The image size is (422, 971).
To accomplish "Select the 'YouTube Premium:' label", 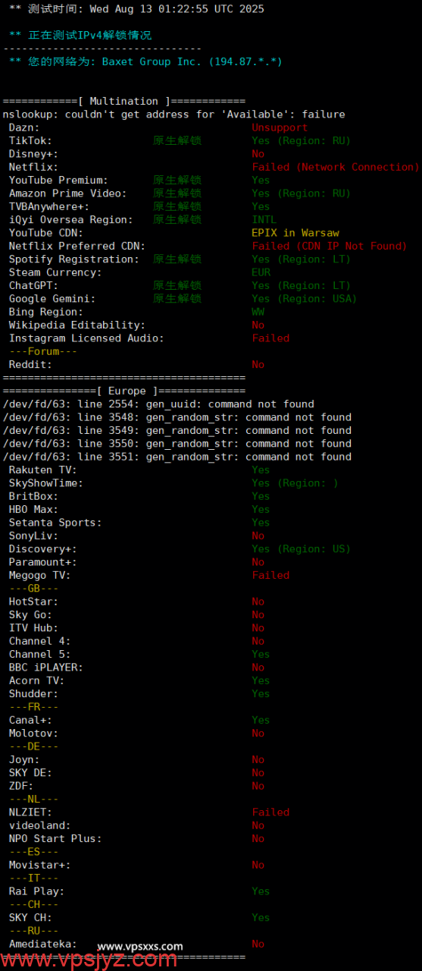I will coord(58,180).
